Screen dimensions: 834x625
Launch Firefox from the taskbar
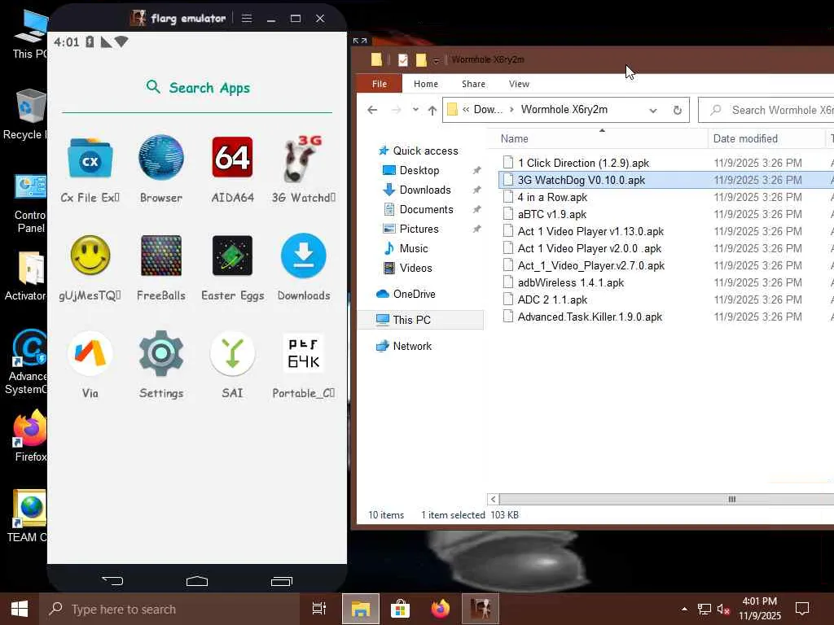tap(440, 609)
